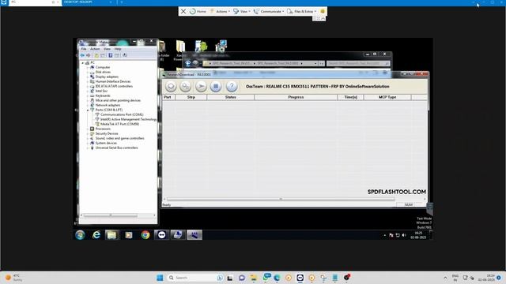Open Action menu in Device Manager

pyautogui.click(x=95, y=49)
